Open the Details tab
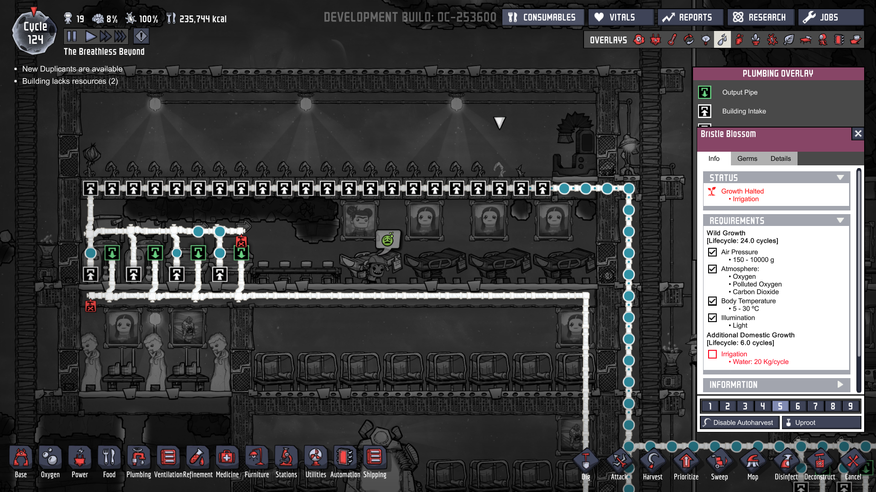876x492 pixels. 780,159
